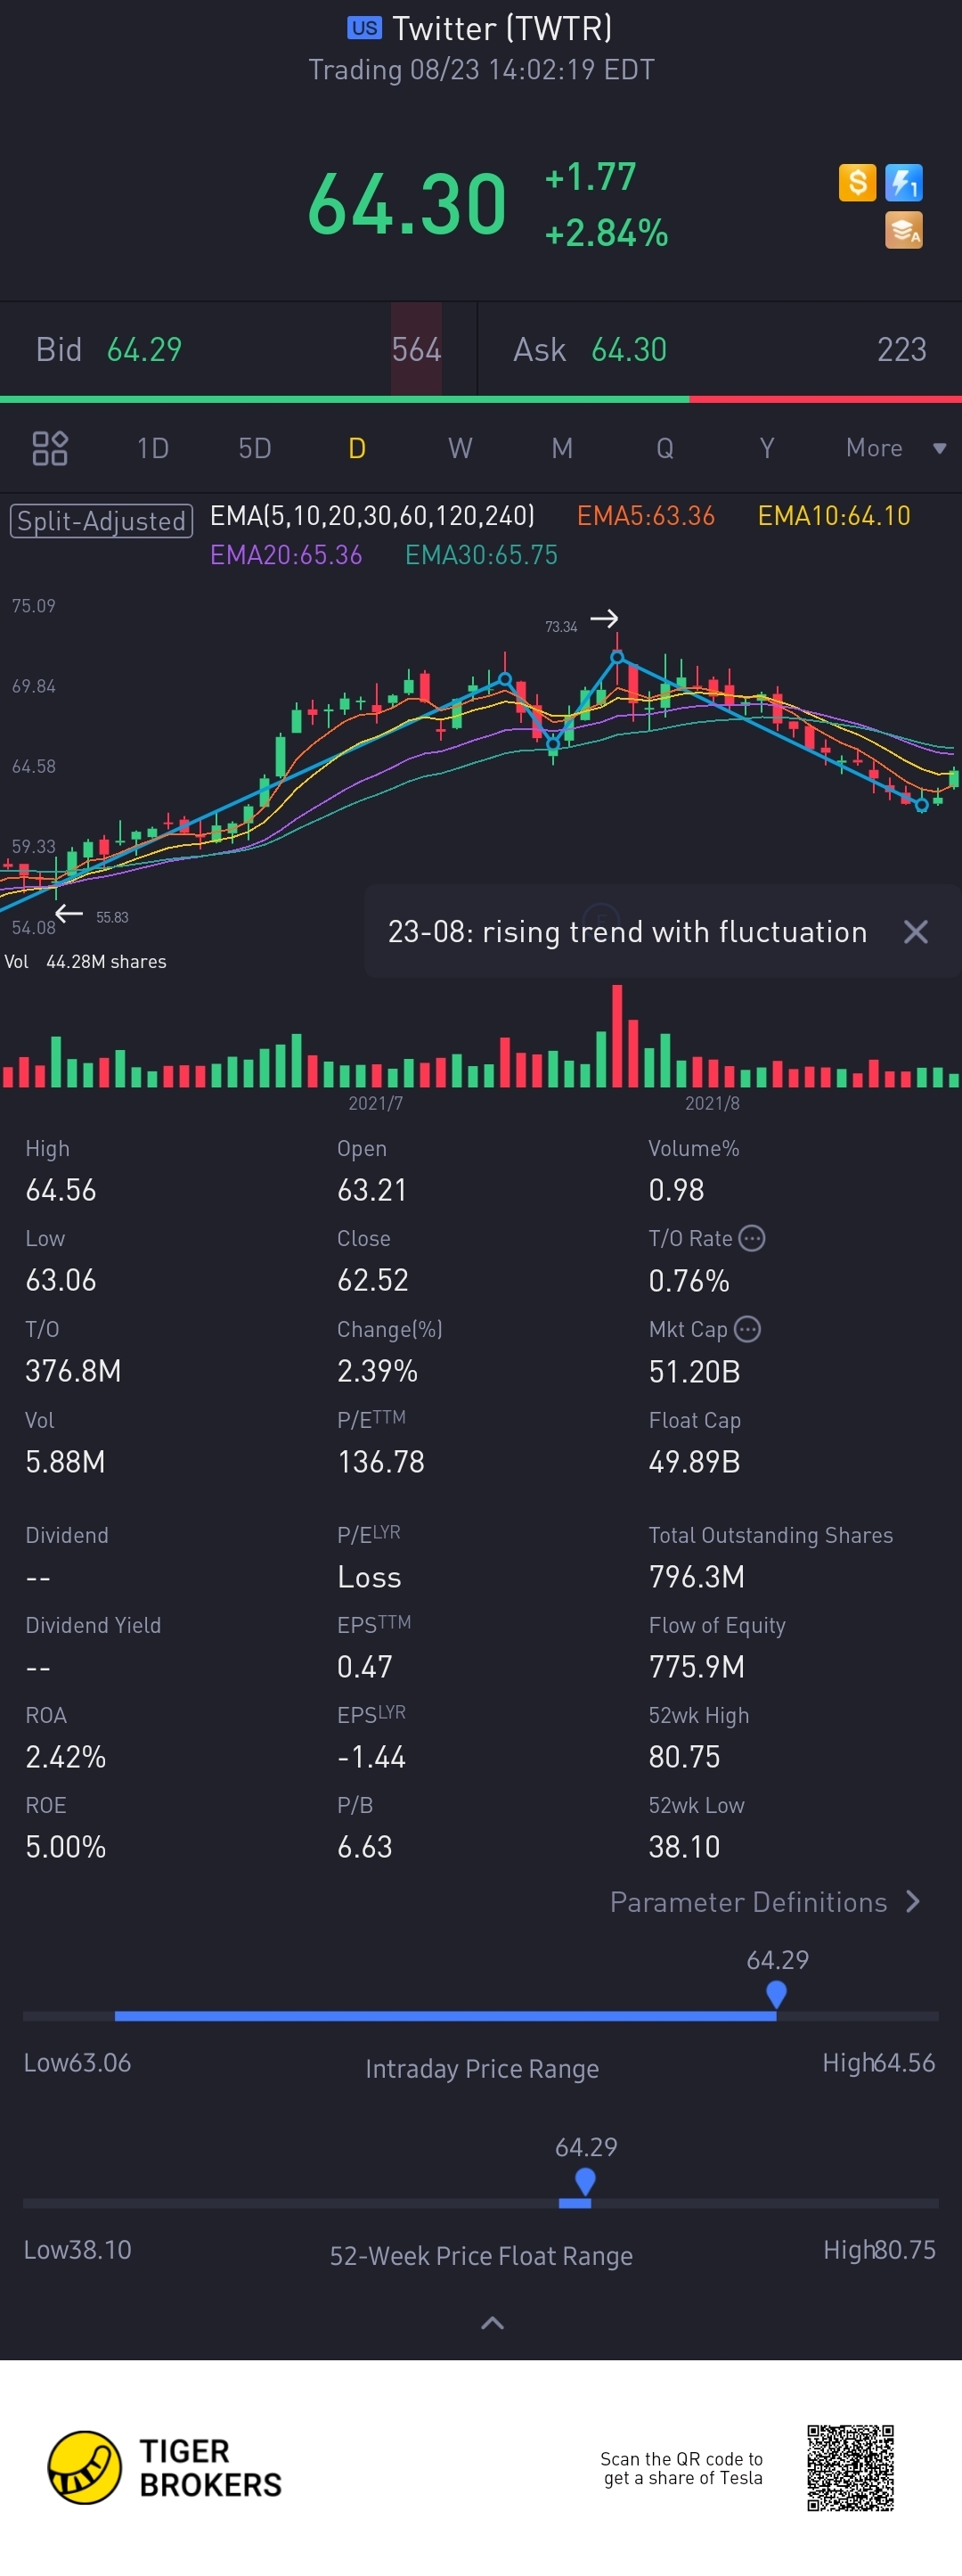The height and width of the screenshot is (2576, 962).
Task: Tap the Tiger Brokers QR code
Action: click(850, 2468)
